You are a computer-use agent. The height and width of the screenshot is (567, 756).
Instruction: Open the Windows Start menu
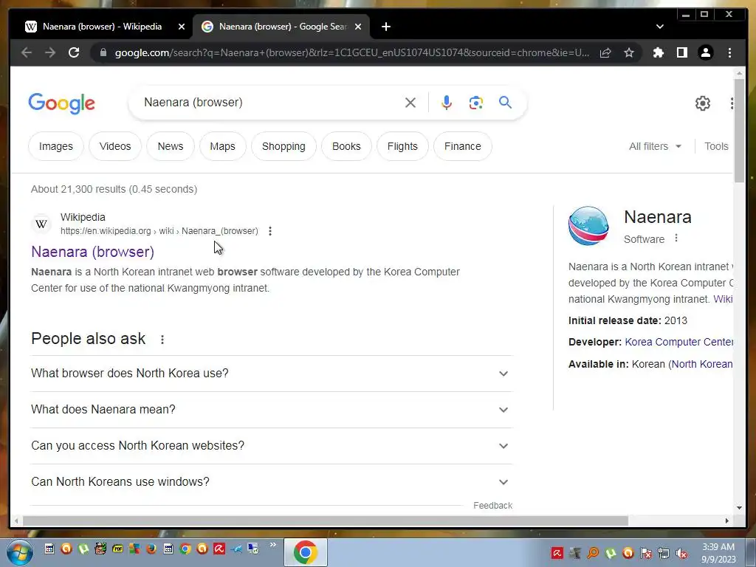coord(19,552)
